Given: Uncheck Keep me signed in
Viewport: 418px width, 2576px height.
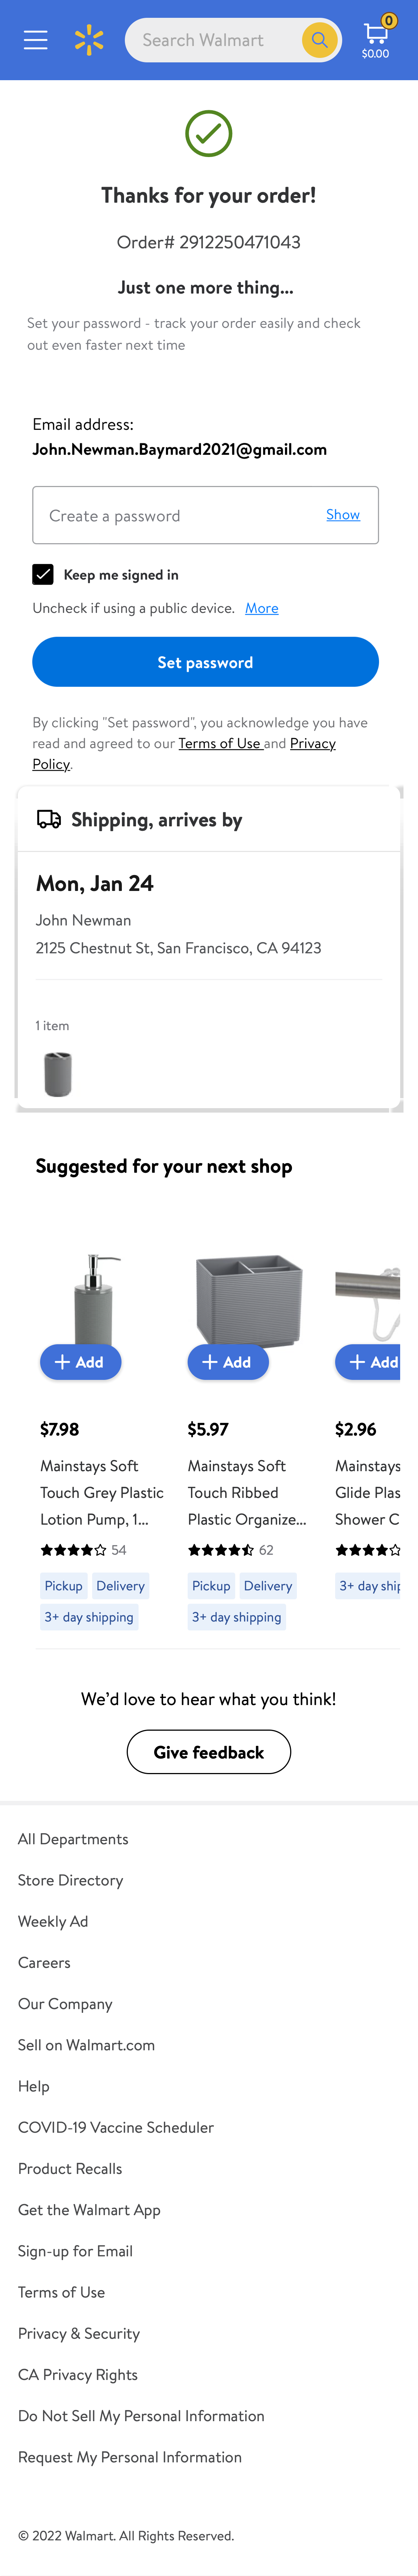Looking at the screenshot, I should coord(44,574).
